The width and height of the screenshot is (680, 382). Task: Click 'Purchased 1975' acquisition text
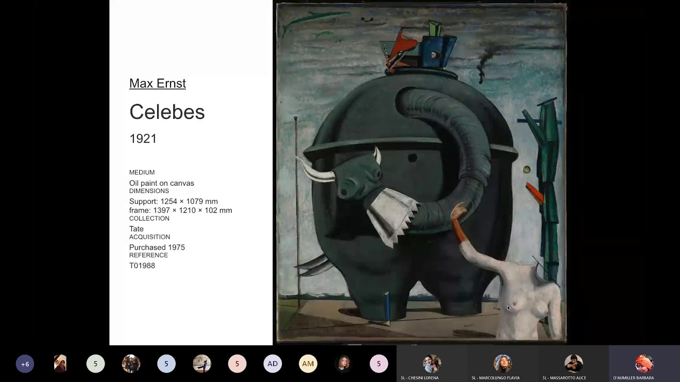pos(157,247)
